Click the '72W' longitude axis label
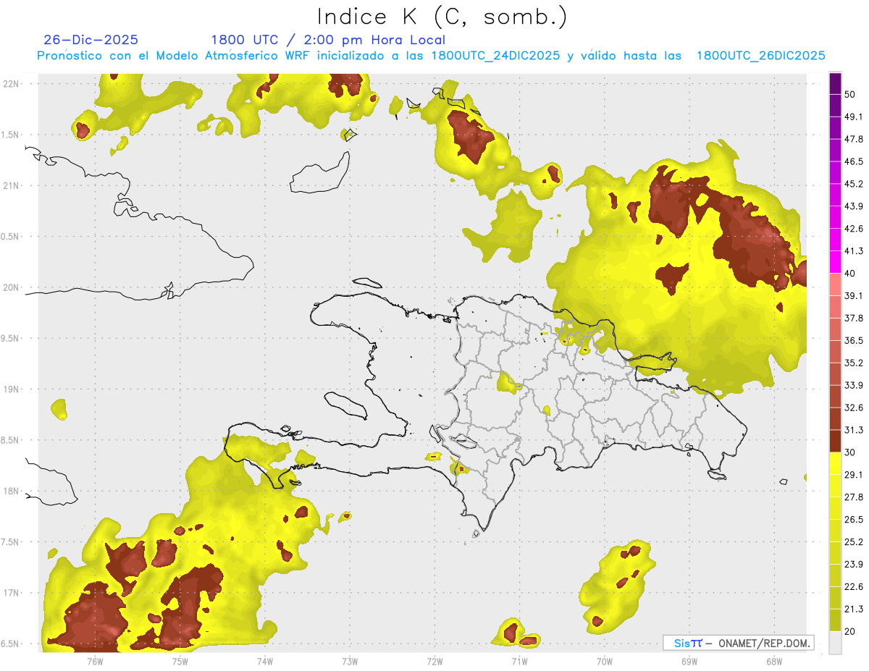This screenshot has height=671, width=869. click(x=434, y=661)
